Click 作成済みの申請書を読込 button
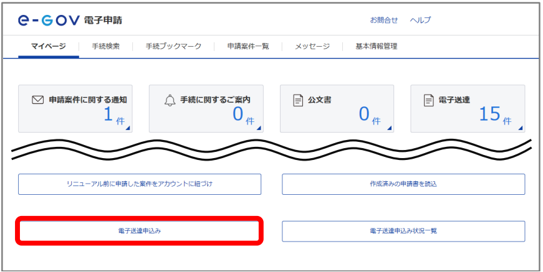This screenshot has width=543, height=272. [403, 184]
